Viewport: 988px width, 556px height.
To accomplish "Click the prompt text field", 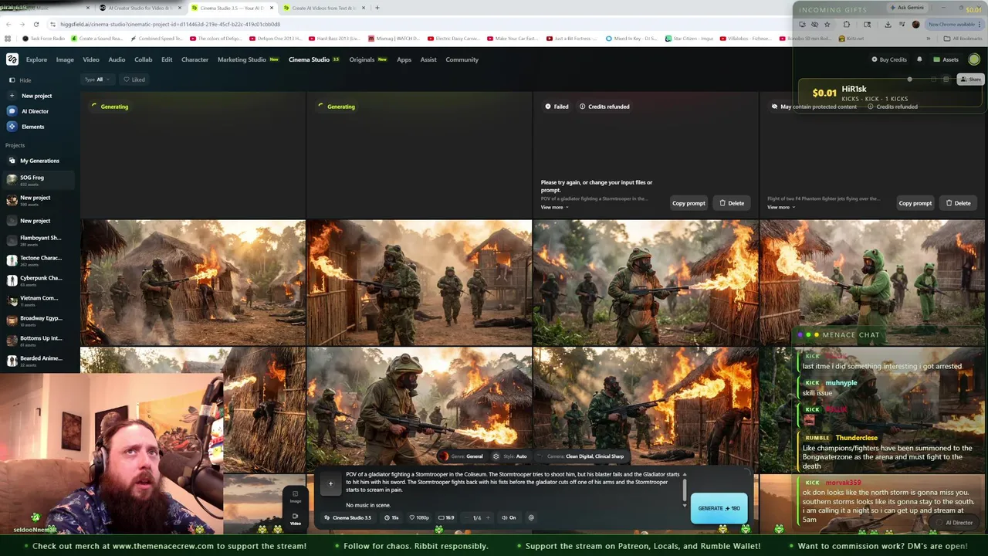I will click(x=513, y=490).
